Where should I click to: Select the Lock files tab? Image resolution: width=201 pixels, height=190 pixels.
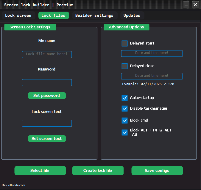(x=54, y=16)
